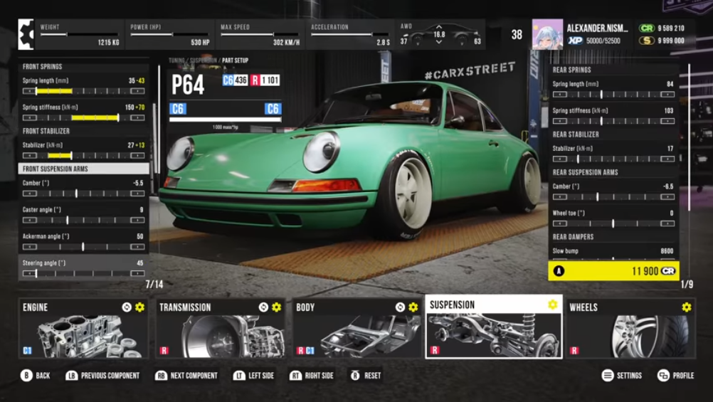Viewport: 713px width, 402px height.
Task: Click the gear icon beside the Weight stat
Action: 26,34
